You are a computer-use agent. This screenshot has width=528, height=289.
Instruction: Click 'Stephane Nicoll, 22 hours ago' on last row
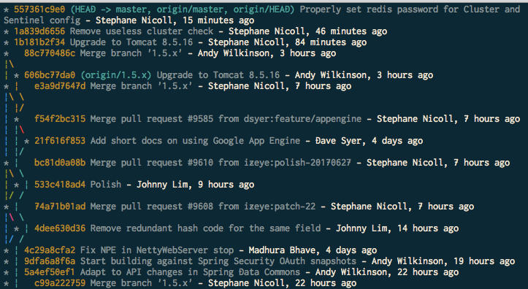pyautogui.click(x=282, y=283)
